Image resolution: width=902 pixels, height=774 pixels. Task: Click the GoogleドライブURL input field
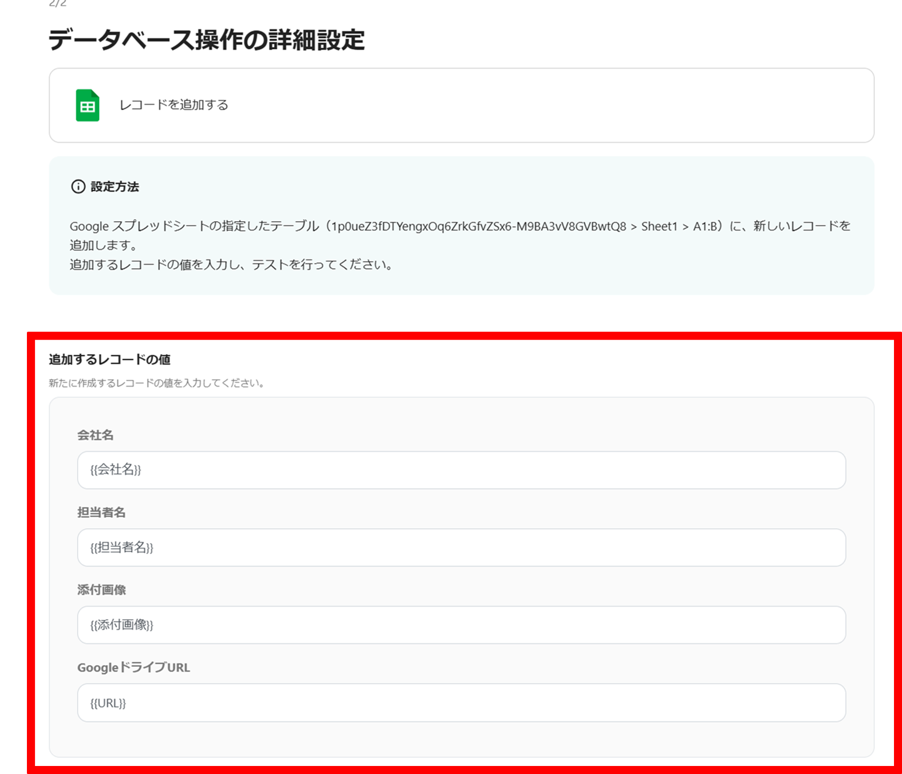pos(462,703)
